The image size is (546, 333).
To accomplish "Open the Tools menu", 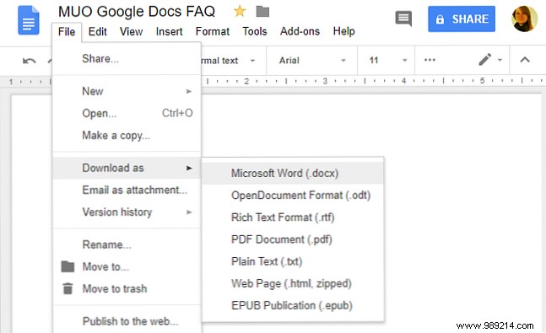I will (x=255, y=32).
